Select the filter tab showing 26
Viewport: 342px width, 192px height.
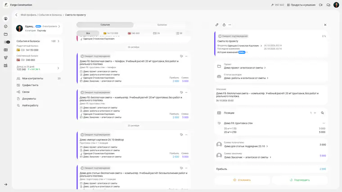156,33
